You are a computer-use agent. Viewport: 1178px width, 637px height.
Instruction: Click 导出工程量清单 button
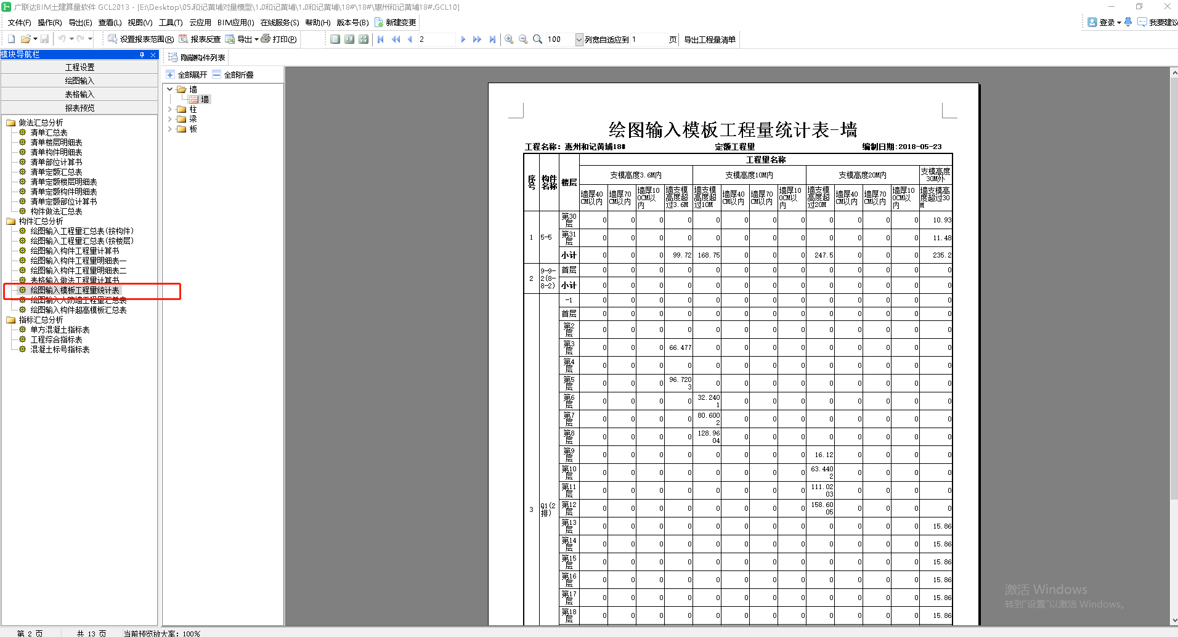tap(710, 39)
